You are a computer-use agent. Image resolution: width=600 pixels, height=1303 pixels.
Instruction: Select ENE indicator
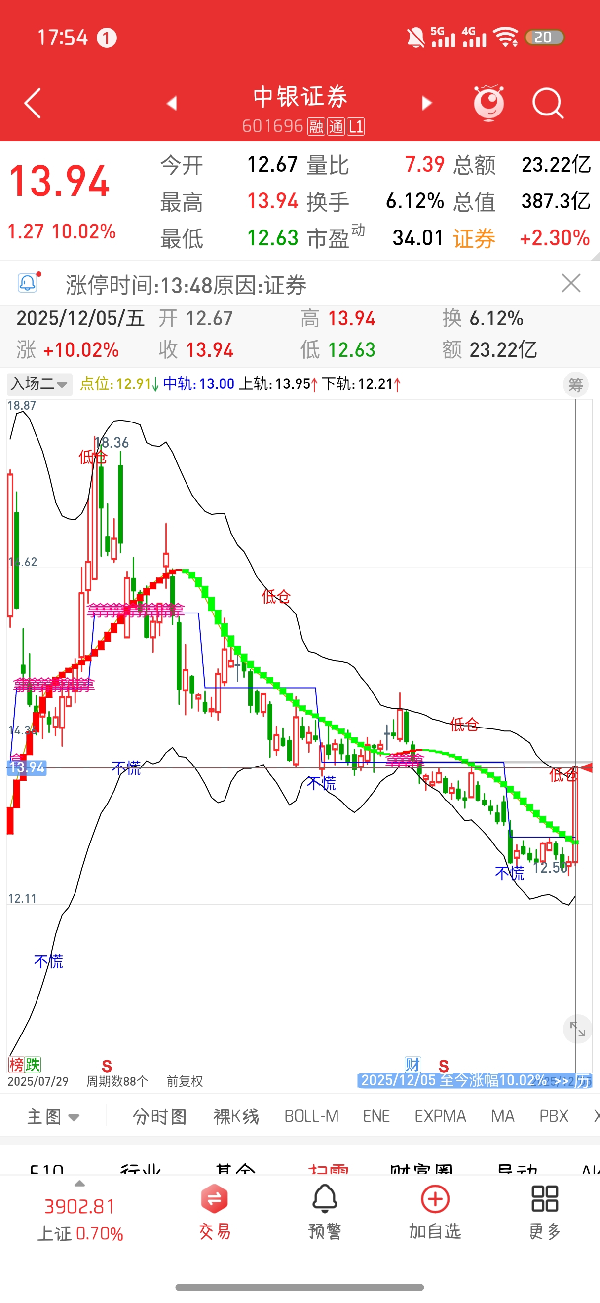pyautogui.click(x=376, y=1116)
